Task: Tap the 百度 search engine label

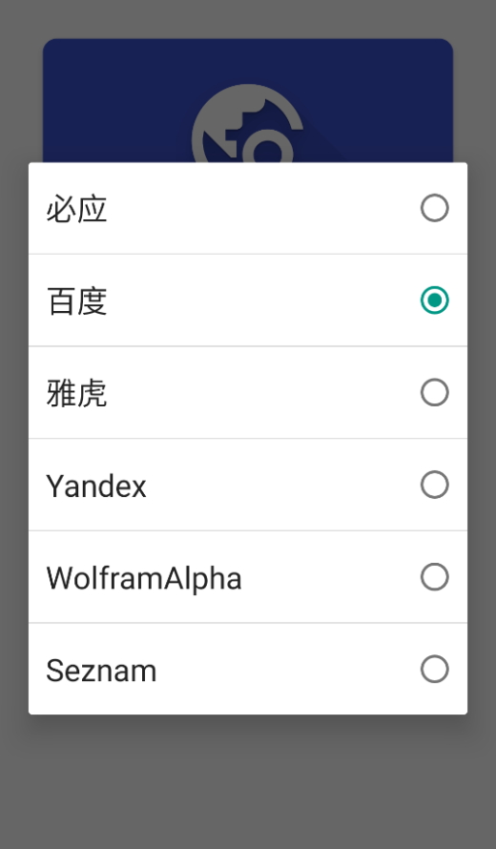Action: click(76, 301)
